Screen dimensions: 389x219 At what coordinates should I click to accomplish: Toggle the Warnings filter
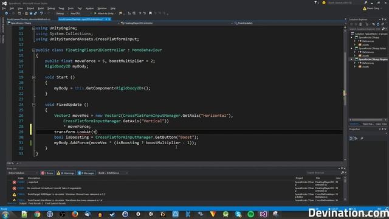[x=66, y=173]
